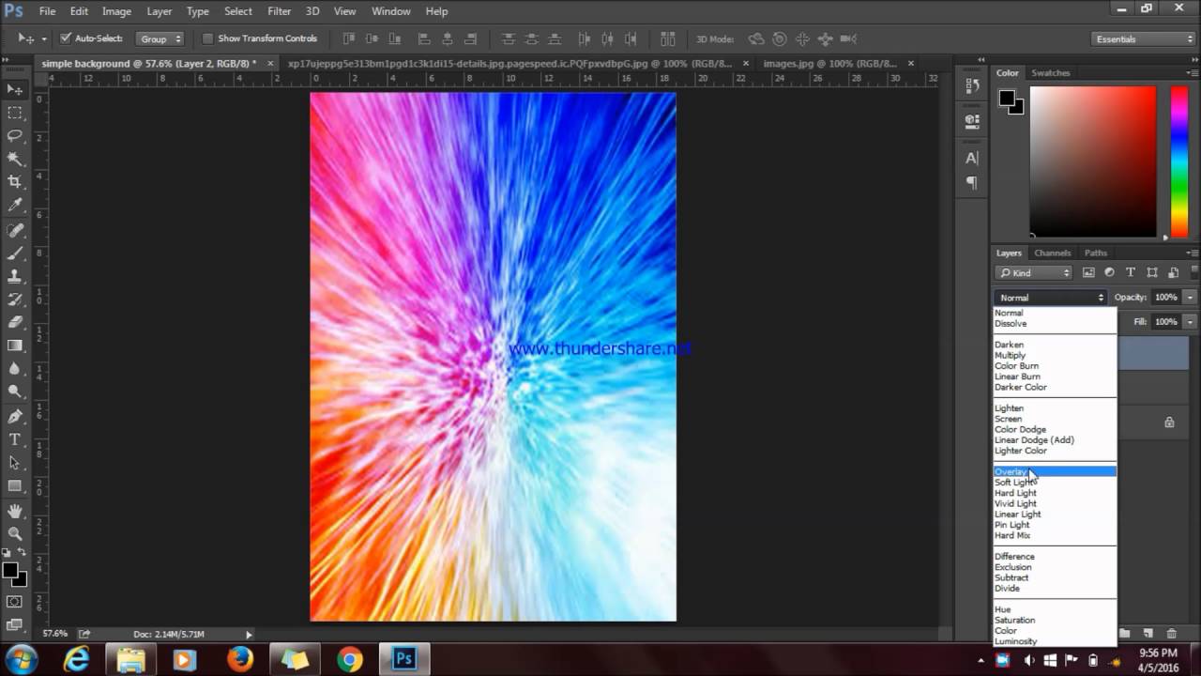
Task: Open the Filter menu
Action: (279, 11)
